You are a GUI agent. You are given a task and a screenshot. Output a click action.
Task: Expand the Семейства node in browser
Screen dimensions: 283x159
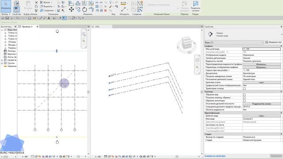[2, 60]
